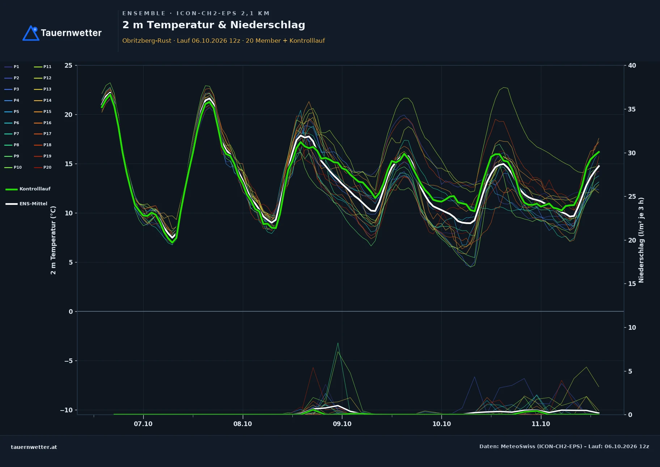Select the P12 legend entry
The image size is (660, 467).
coord(43,78)
